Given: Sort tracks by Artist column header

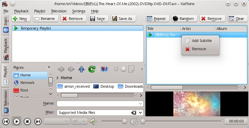Looking at the screenshot, I should (x=198, y=29).
